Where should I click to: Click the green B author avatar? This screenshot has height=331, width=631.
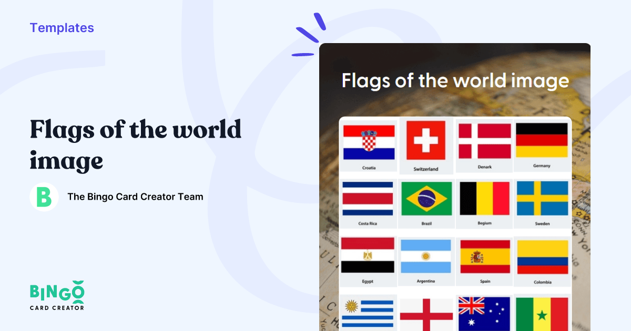44,196
